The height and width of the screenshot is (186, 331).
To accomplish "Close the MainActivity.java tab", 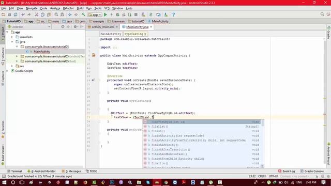I will click(151, 27).
